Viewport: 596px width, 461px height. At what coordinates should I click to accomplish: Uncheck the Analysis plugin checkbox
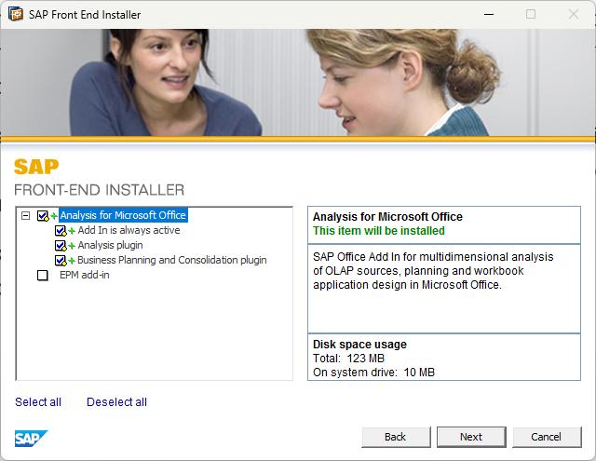click(60, 246)
